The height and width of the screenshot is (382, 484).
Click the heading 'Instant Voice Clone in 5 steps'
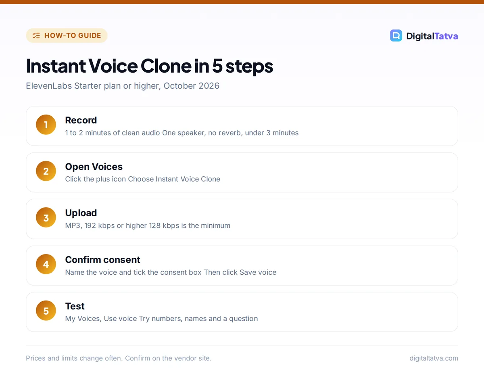150,66
